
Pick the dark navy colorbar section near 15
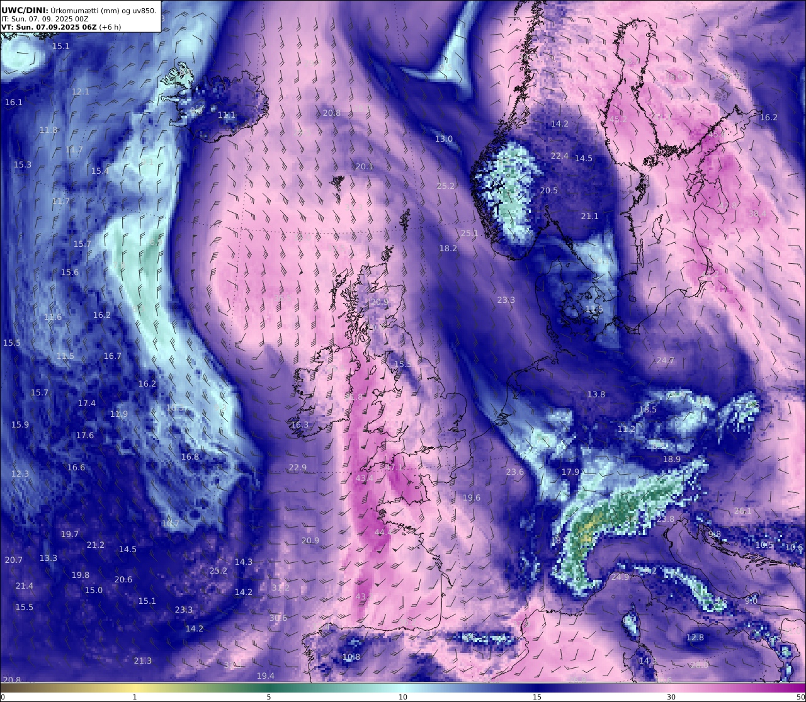click(537, 688)
